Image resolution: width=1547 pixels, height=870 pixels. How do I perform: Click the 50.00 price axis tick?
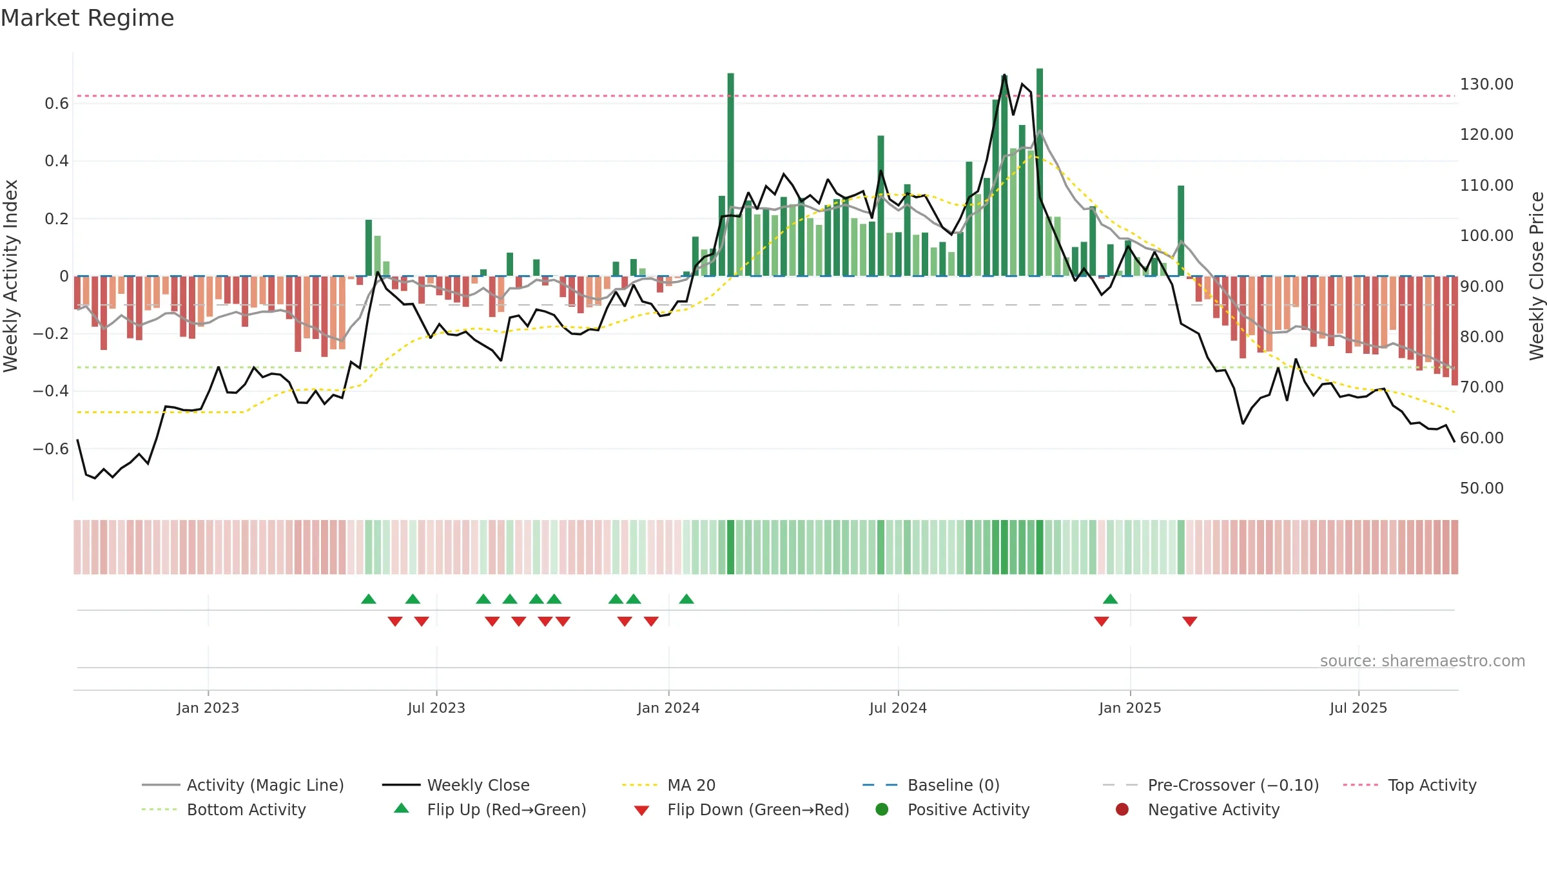1482,488
